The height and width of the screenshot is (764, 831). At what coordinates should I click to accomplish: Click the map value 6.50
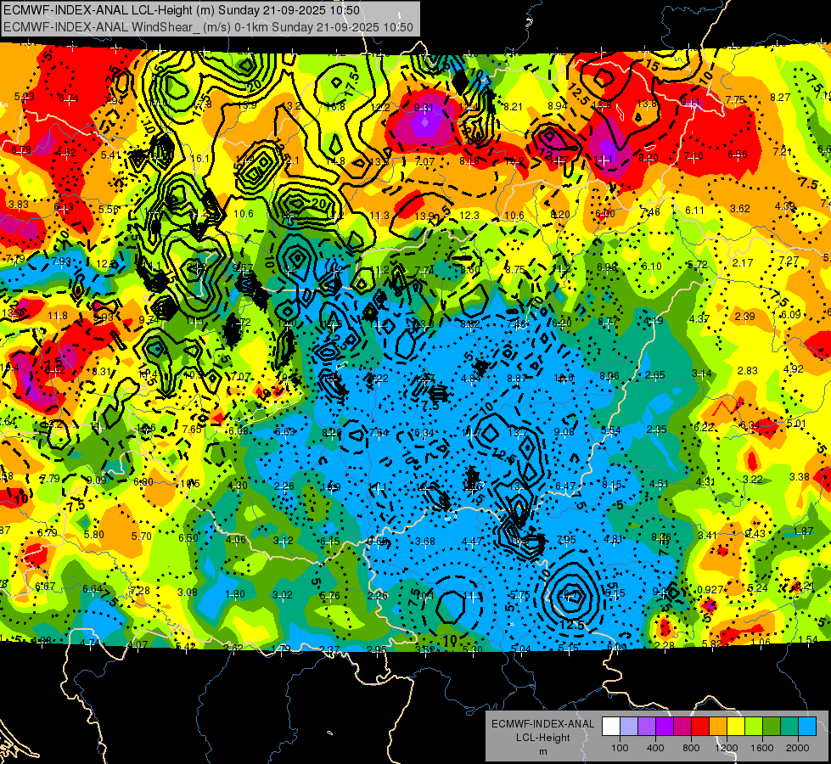pyautogui.click(x=188, y=537)
